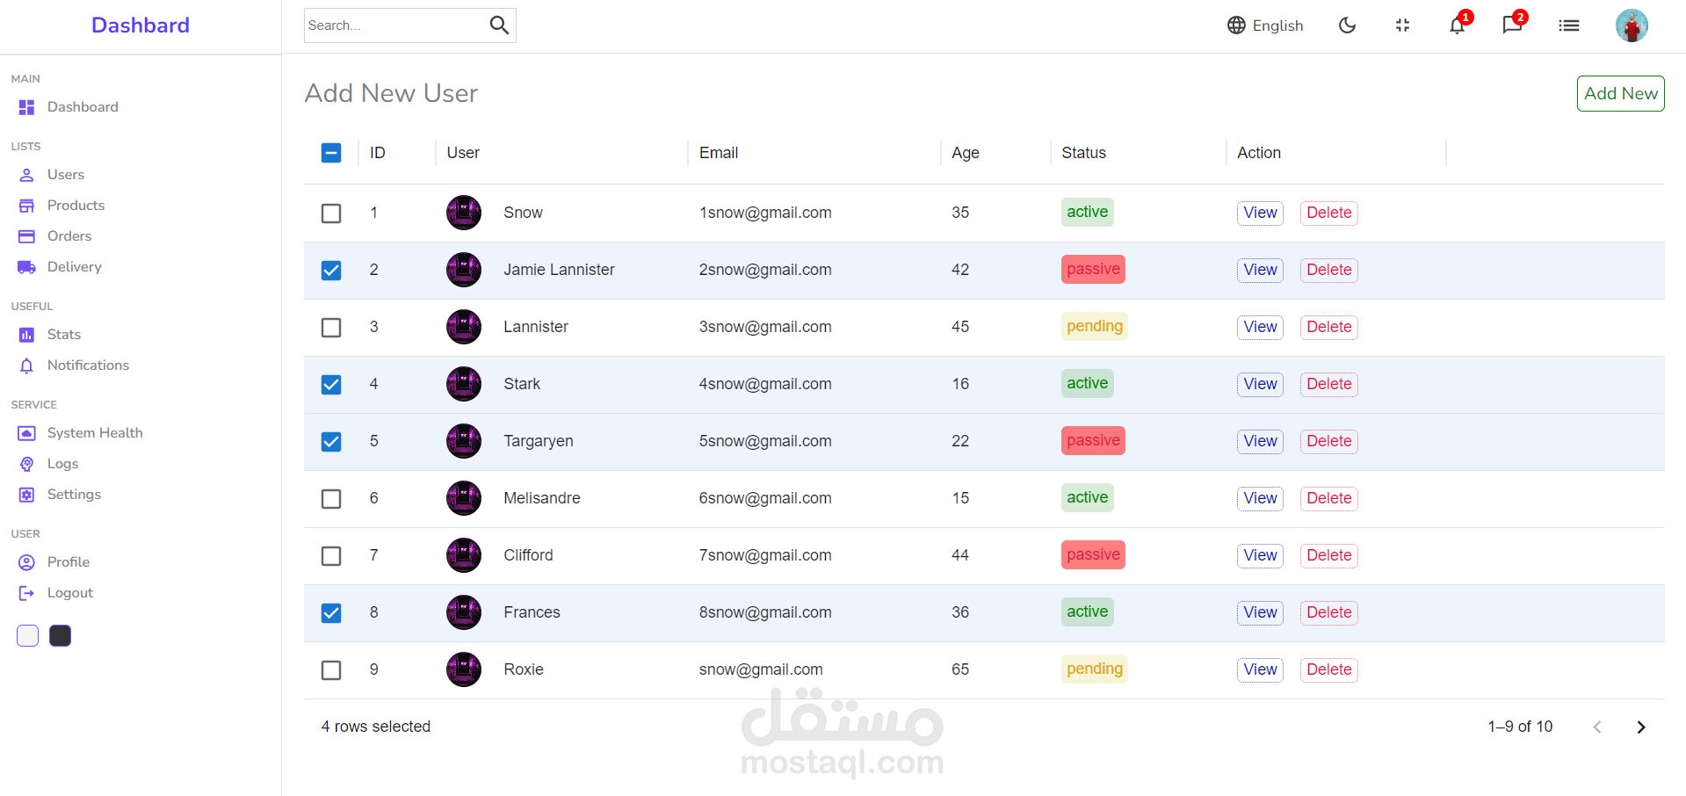Select the dark theme color swatch
Screen dimensions: 1686x796
61,635
